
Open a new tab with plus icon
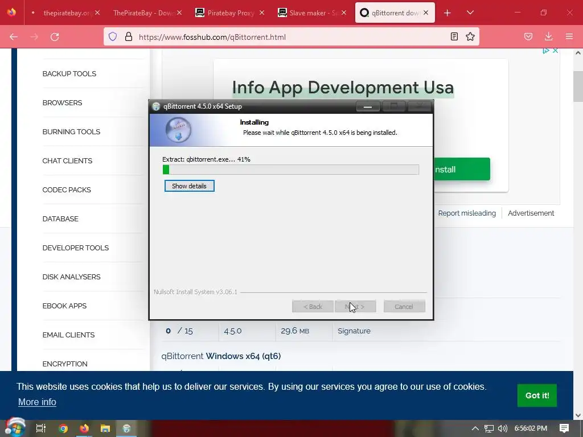(x=447, y=13)
